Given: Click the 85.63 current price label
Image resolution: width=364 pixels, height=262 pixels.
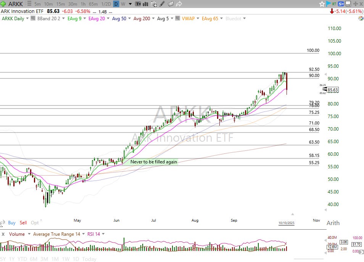Looking at the screenshot, I should point(333,90).
